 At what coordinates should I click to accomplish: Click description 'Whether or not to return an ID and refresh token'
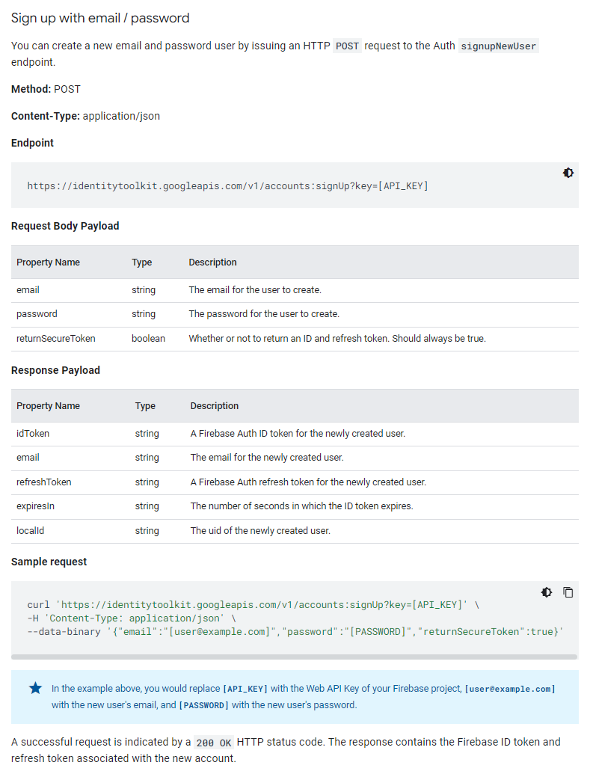pyautogui.click(x=337, y=339)
